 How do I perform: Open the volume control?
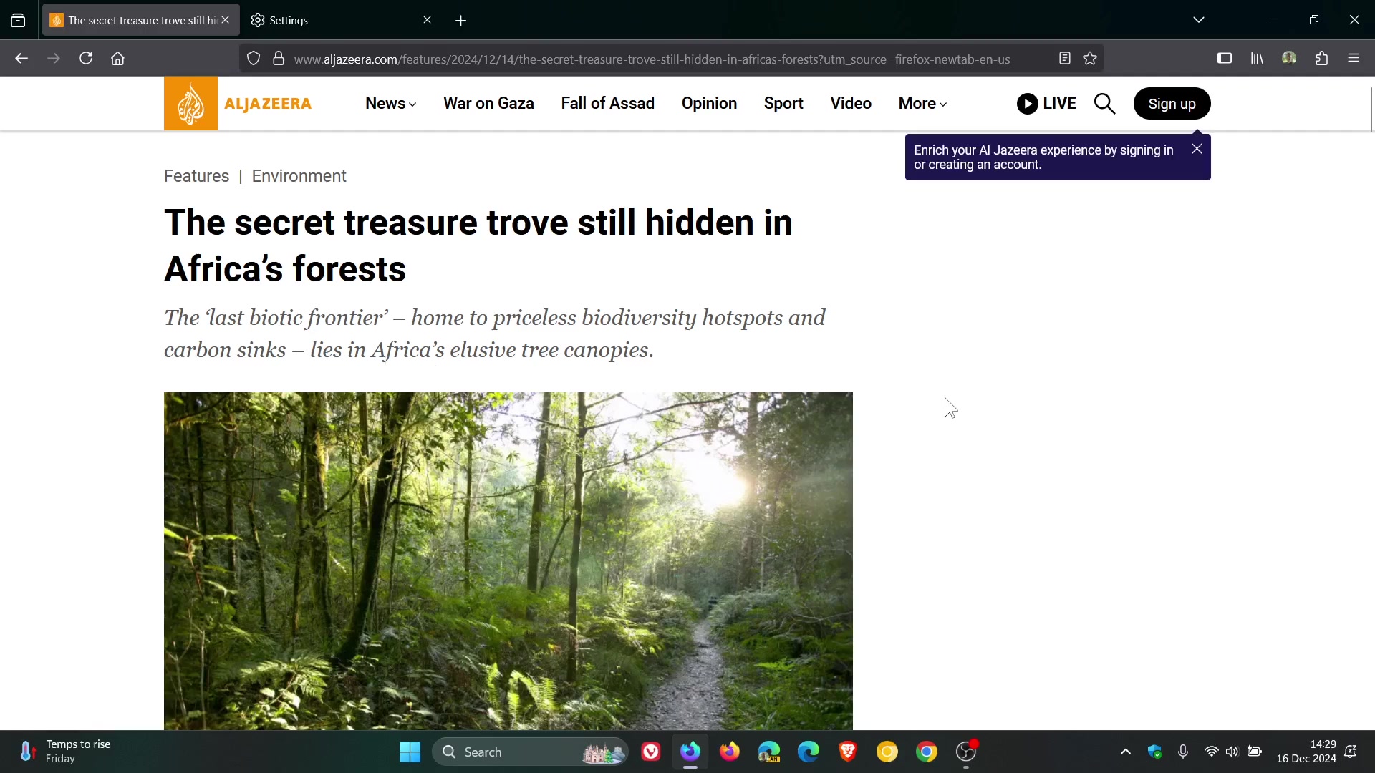(x=1232, y=752)
